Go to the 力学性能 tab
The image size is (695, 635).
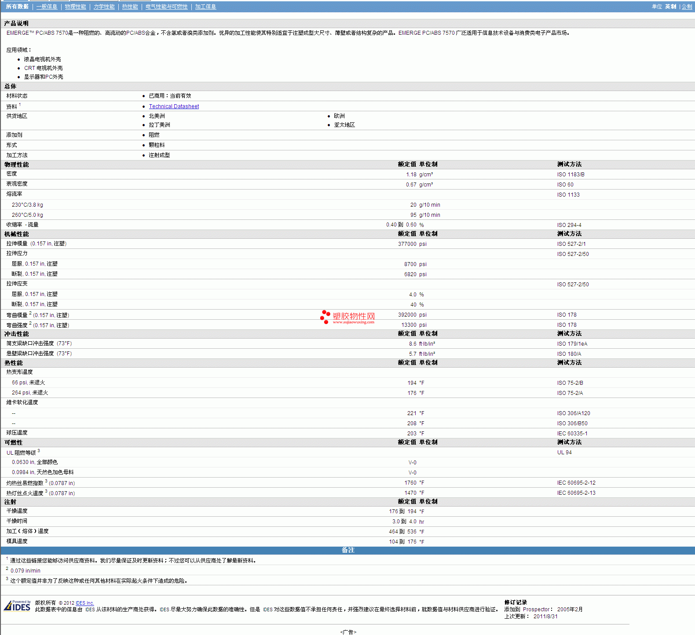pos(104,7)
